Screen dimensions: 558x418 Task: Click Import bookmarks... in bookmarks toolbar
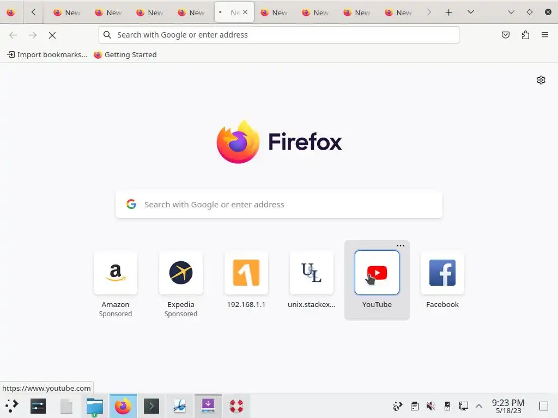pyautogui.click(x=47, y=54)
